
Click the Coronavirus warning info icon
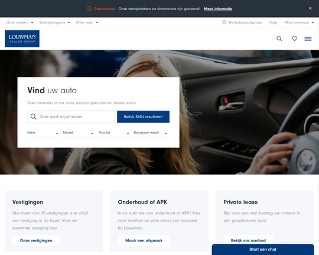tap(89, 8)
